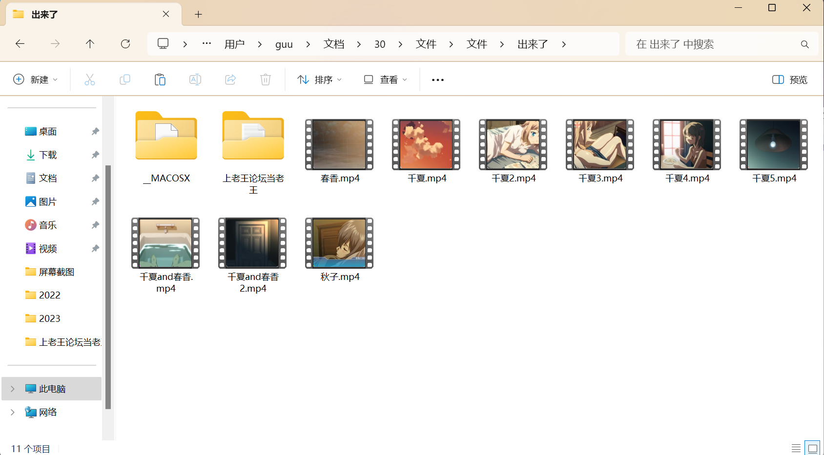Select the __MACOSX folder
The width and height of the screenshot is (824, 455).
pos(166,148)
